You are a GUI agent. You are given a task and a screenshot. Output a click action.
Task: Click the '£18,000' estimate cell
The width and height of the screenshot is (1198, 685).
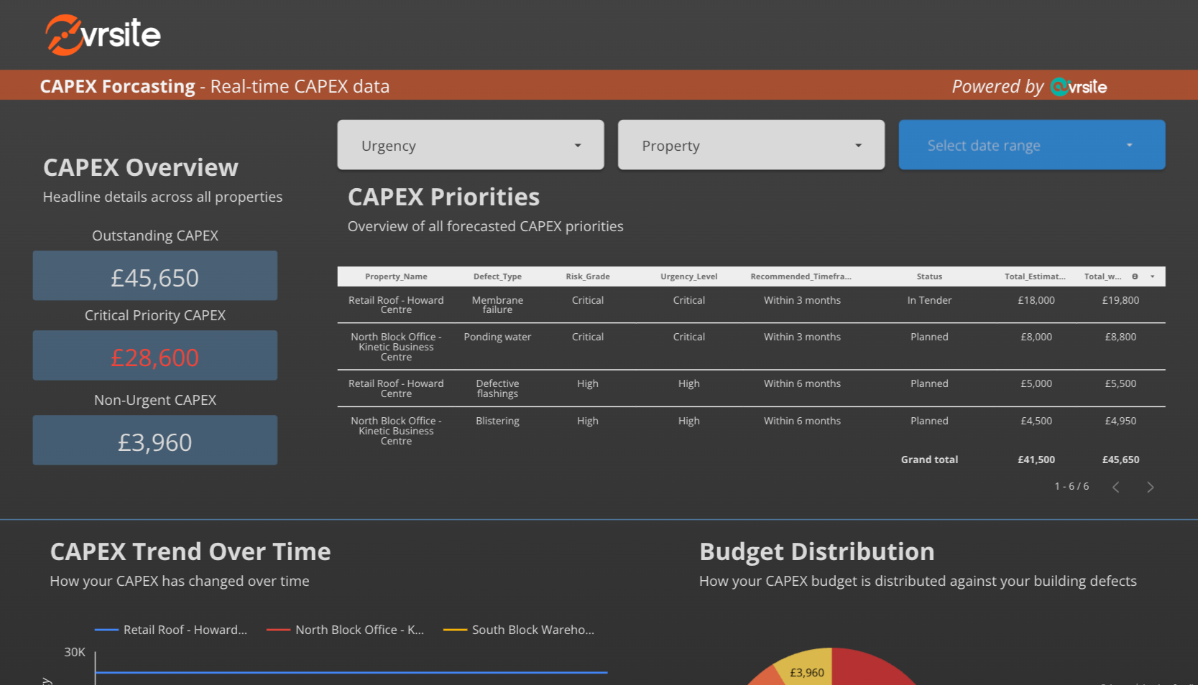(x=1036, y=300)
